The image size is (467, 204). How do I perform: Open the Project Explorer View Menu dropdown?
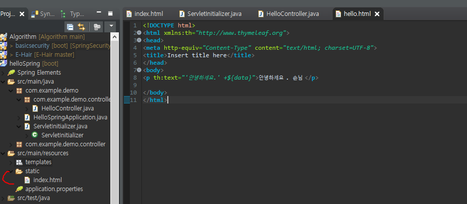click(111, 27)
